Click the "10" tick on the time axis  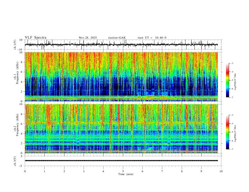point(221,171)
